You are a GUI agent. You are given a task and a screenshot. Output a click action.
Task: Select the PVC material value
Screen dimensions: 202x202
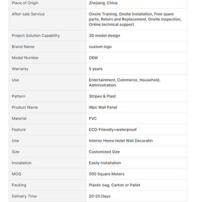click(93, 118)
